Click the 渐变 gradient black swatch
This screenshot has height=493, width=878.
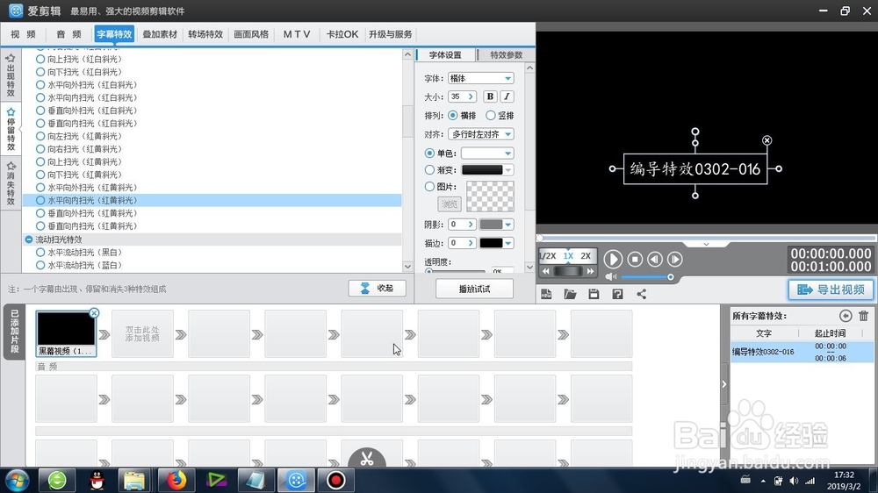(x=482, y=169)
